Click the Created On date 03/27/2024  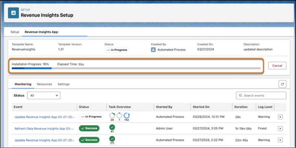(x=206, y=50)
